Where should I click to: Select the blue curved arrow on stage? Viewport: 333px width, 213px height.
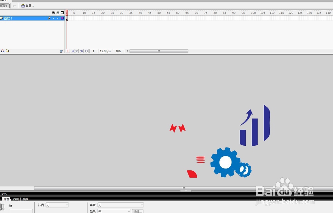click(x=246, y=117)
